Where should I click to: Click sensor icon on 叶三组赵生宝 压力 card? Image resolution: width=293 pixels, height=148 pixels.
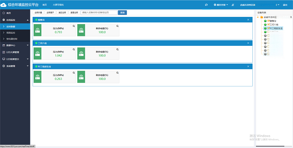(37, 77)
